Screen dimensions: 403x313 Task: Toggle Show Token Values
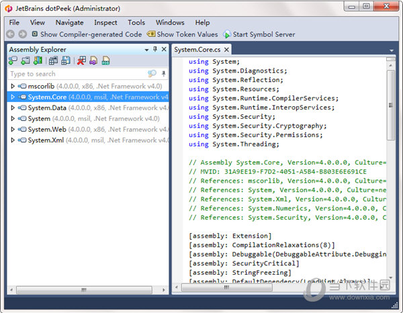click(x=182, y=34)
